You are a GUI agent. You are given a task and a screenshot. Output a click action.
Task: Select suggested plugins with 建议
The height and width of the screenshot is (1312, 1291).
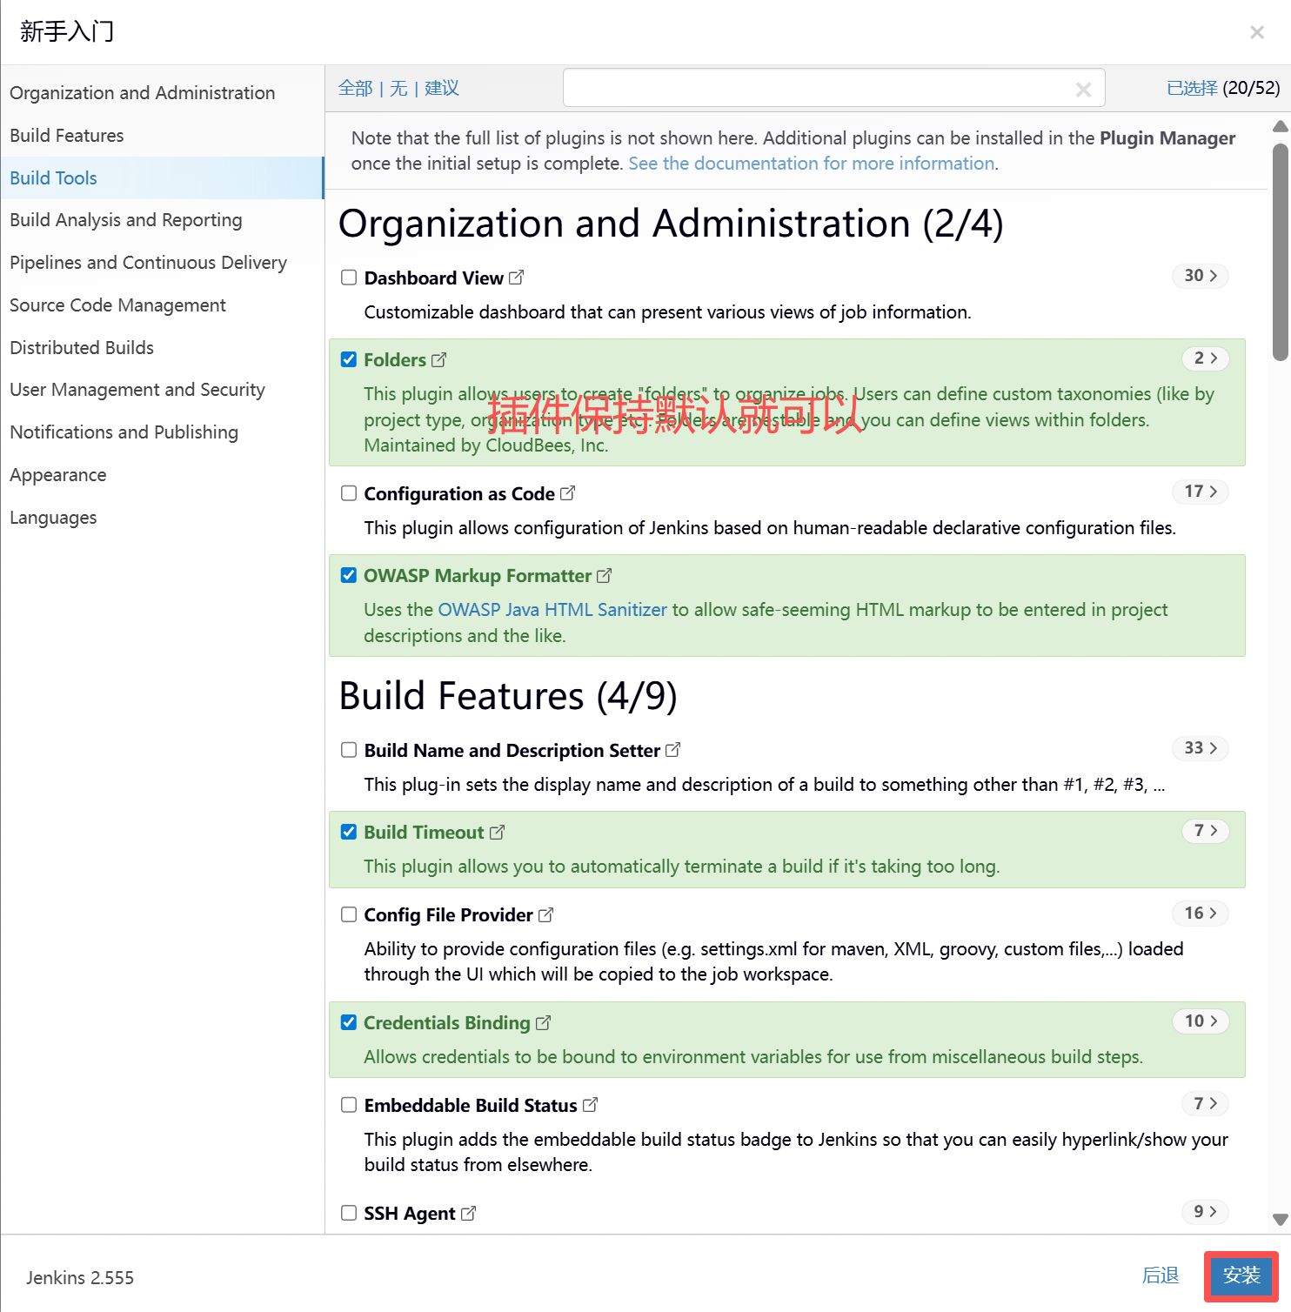point(442,88)
